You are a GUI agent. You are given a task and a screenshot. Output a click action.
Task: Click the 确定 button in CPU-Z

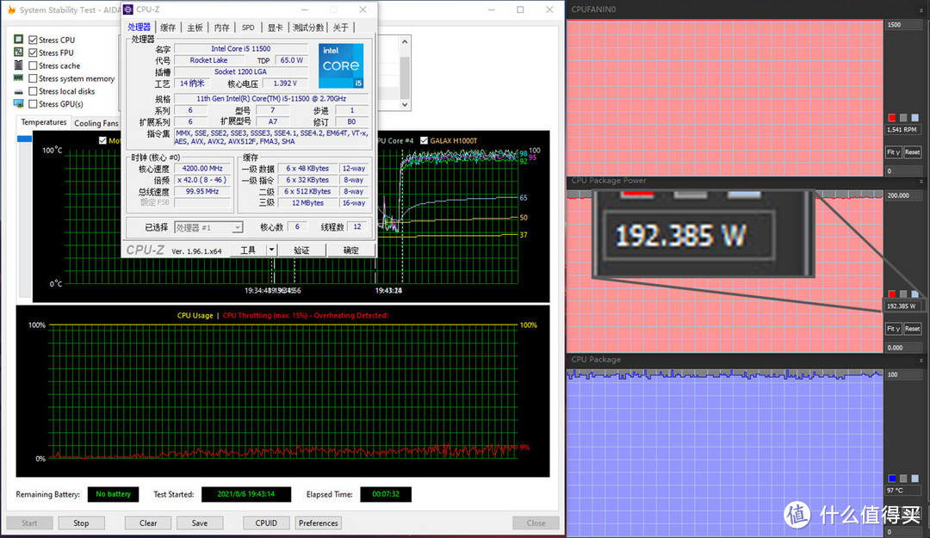pos(351,250)
